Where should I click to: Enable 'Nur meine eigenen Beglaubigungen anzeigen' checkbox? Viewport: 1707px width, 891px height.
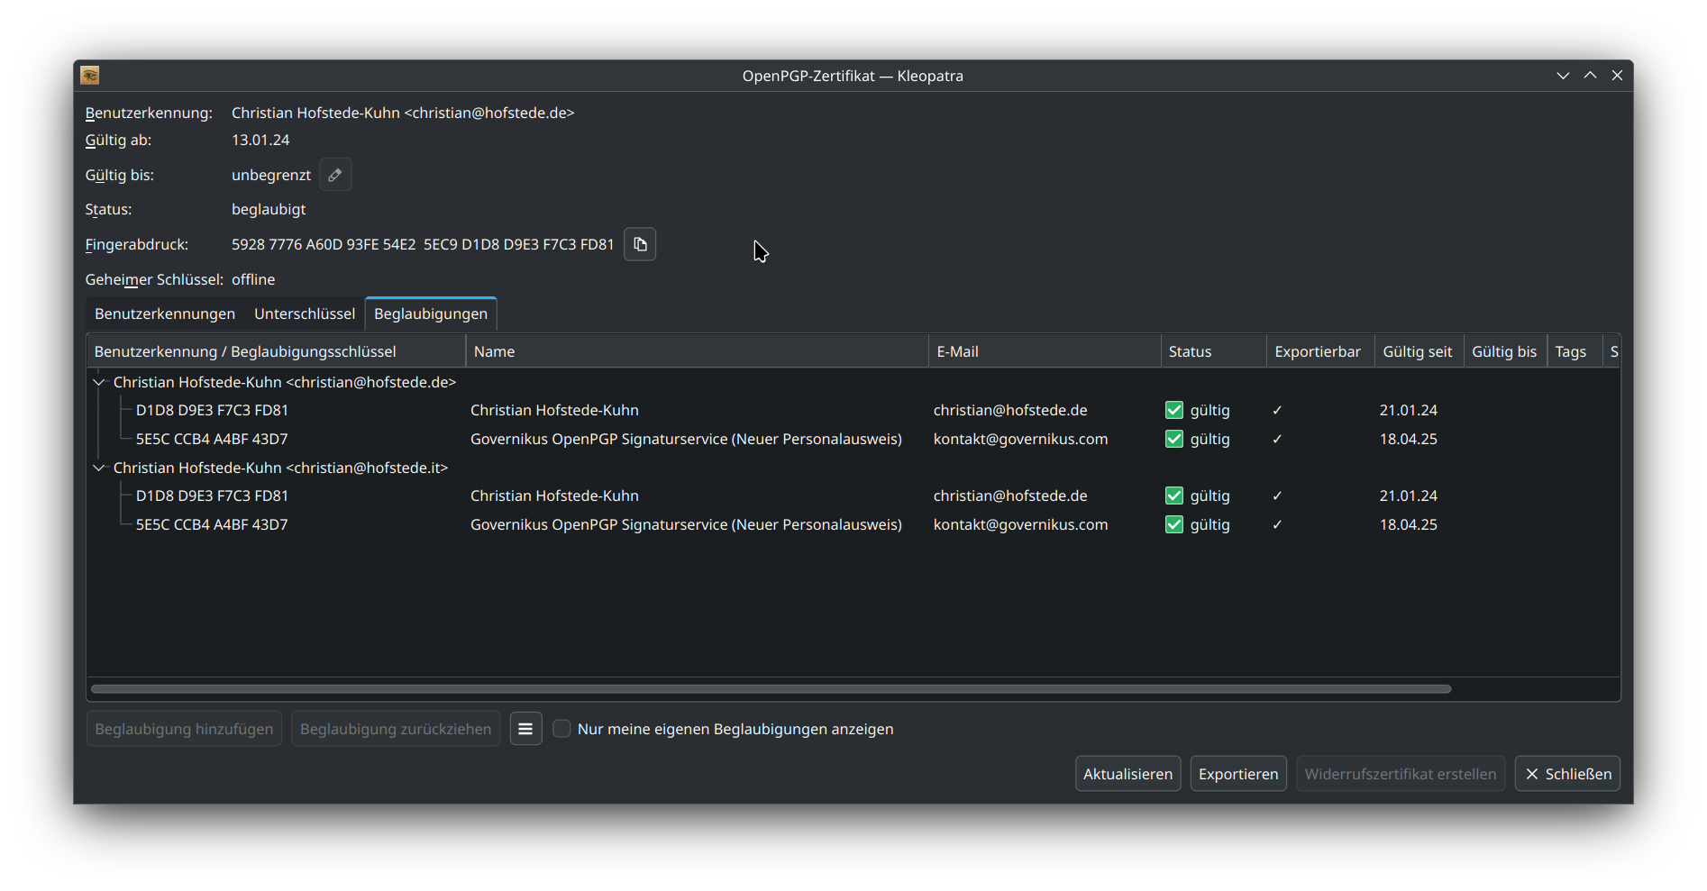[561, 729]
